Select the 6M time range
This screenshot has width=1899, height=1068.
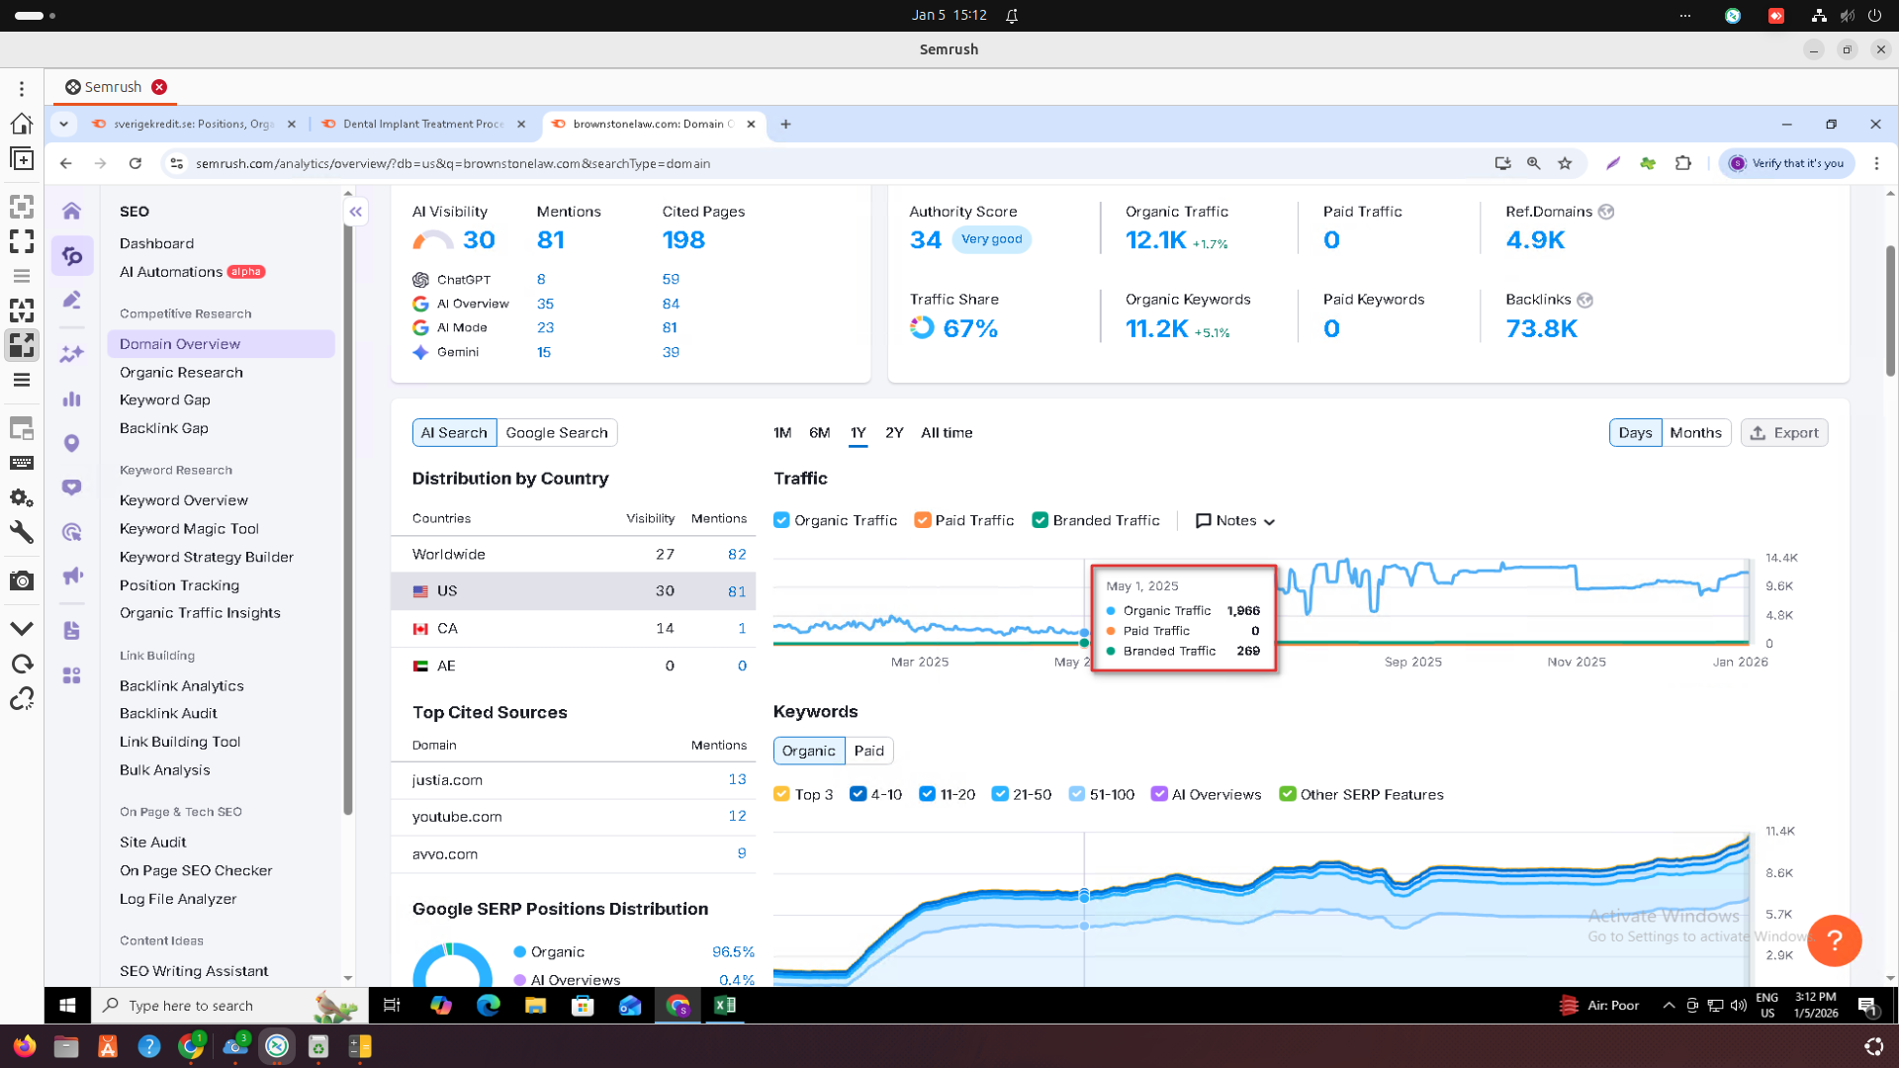819,432
